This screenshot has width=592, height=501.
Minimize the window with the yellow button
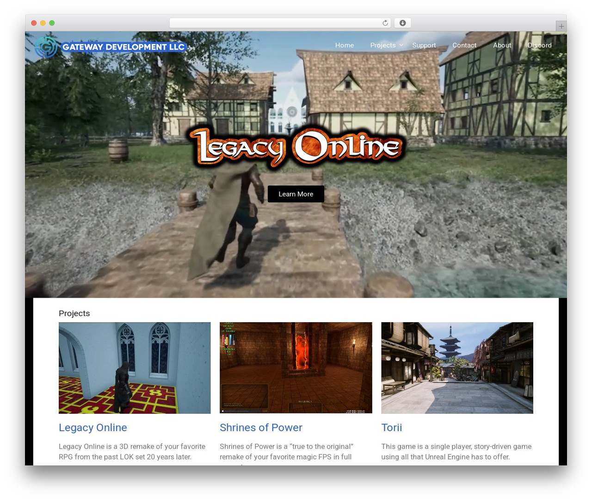43,23
